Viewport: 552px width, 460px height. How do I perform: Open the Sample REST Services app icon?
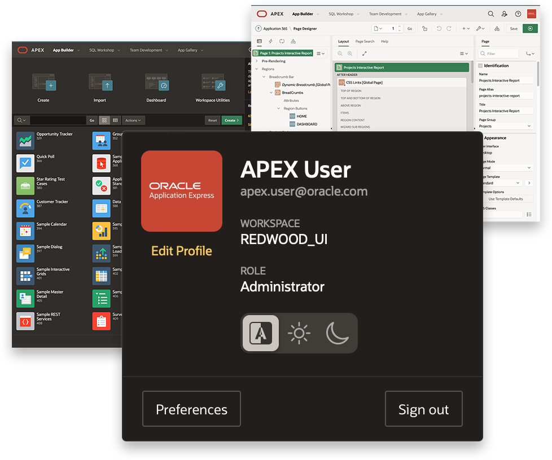tap(25, 321)
